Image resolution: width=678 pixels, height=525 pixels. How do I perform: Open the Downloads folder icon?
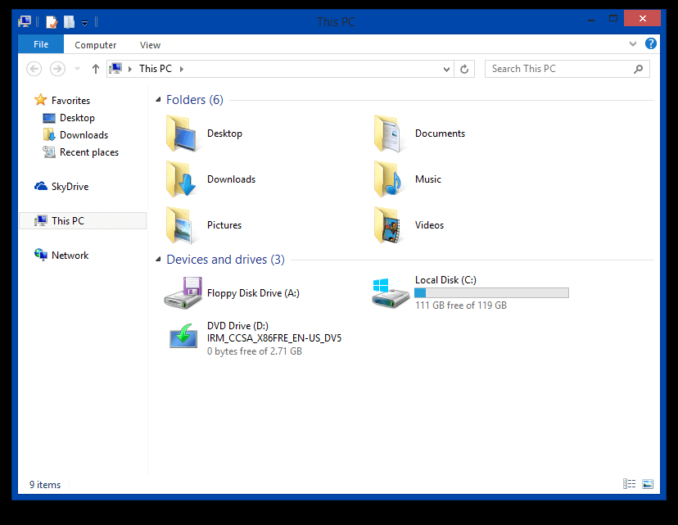click(x=181, y=179)
